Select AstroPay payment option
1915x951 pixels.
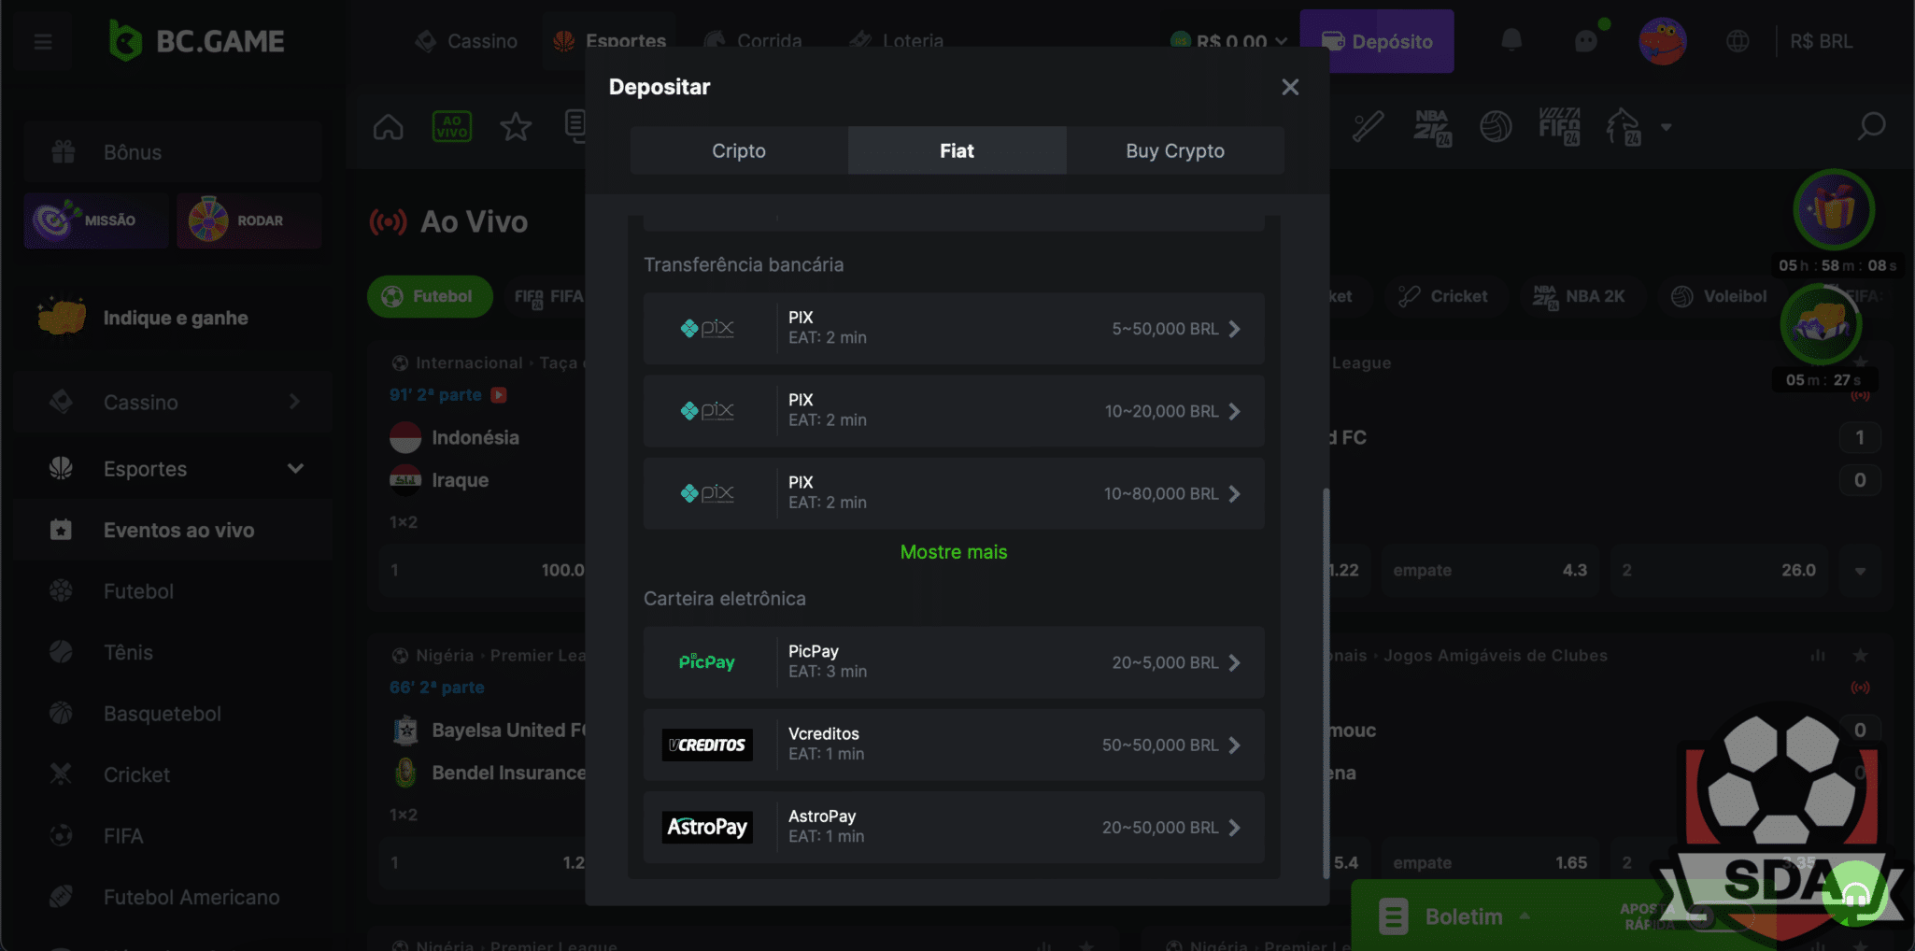coord(953,827)
